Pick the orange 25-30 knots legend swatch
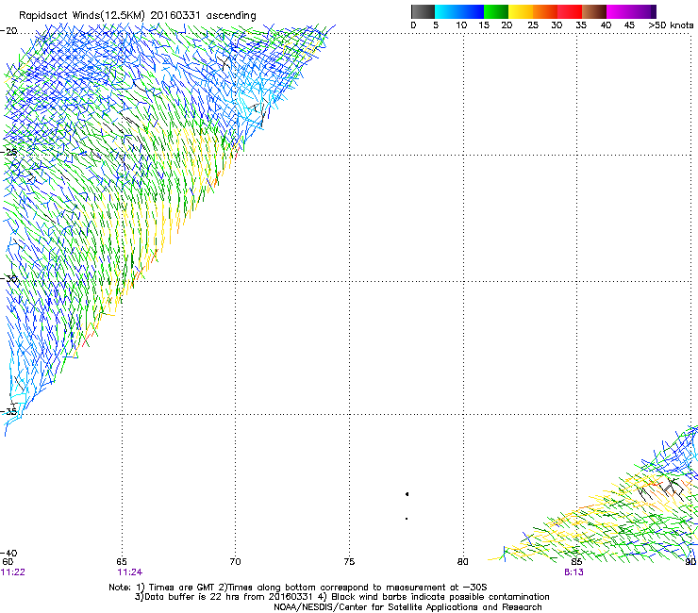This screenshot has width=698, height=613. point(545,11)
